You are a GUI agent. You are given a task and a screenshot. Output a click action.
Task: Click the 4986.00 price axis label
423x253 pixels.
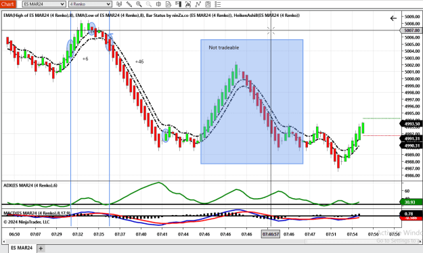[x=412, y=176]
